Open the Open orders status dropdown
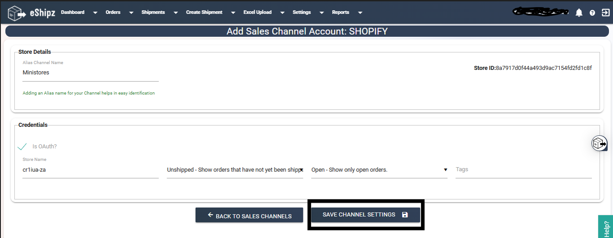 pyautogui.click(x=379, y=170)
